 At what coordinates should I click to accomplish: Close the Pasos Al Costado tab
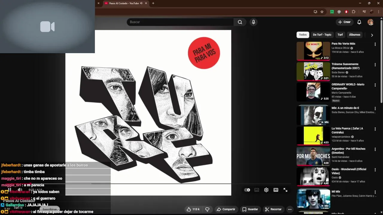pos(146,3)
